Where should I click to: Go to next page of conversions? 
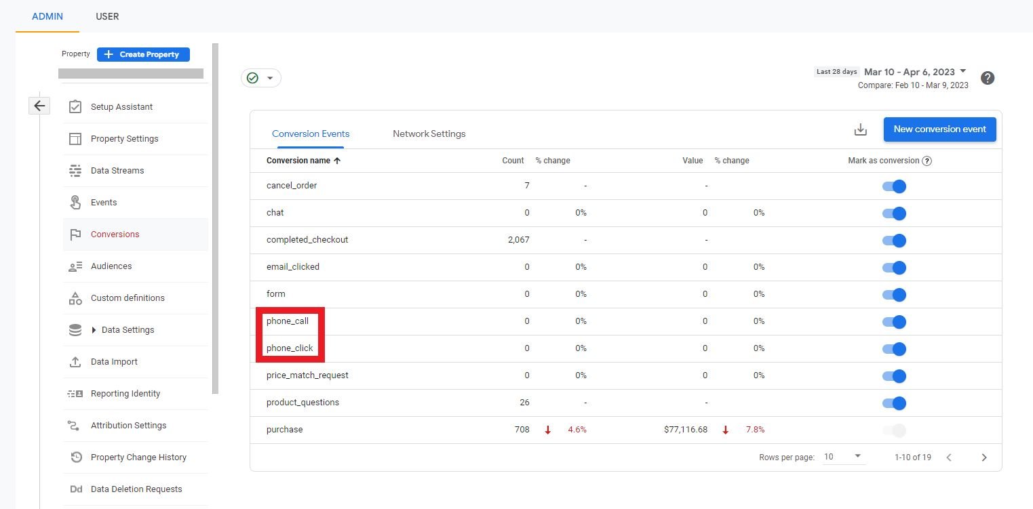pos(983,457)
